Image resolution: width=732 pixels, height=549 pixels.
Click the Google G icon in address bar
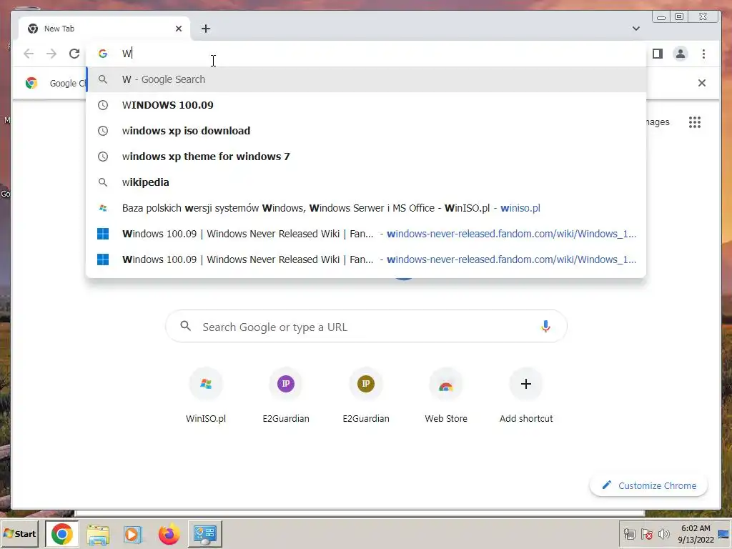(x=103, y=54)
